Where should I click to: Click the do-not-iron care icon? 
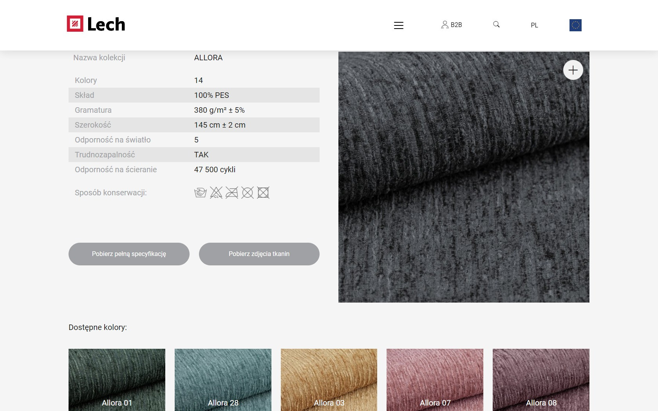(232, 193)
